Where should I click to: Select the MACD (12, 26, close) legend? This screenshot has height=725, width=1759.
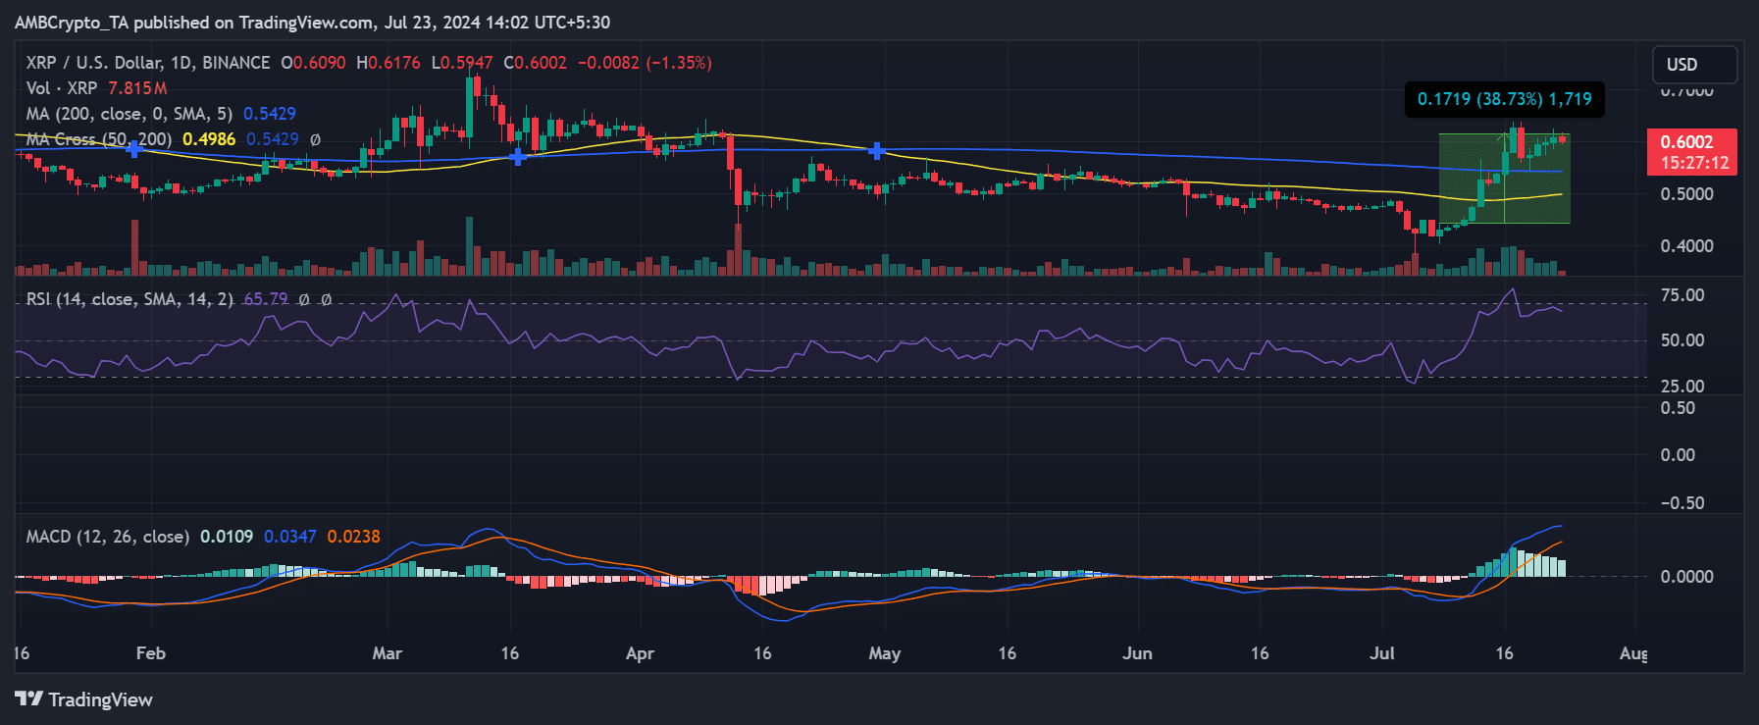(108, 537)
